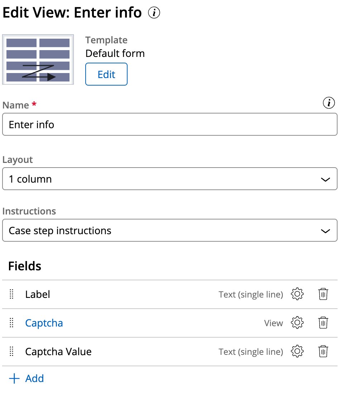Add a new field to the view
This screenshot has height=396, width=349.
point(34,378)
